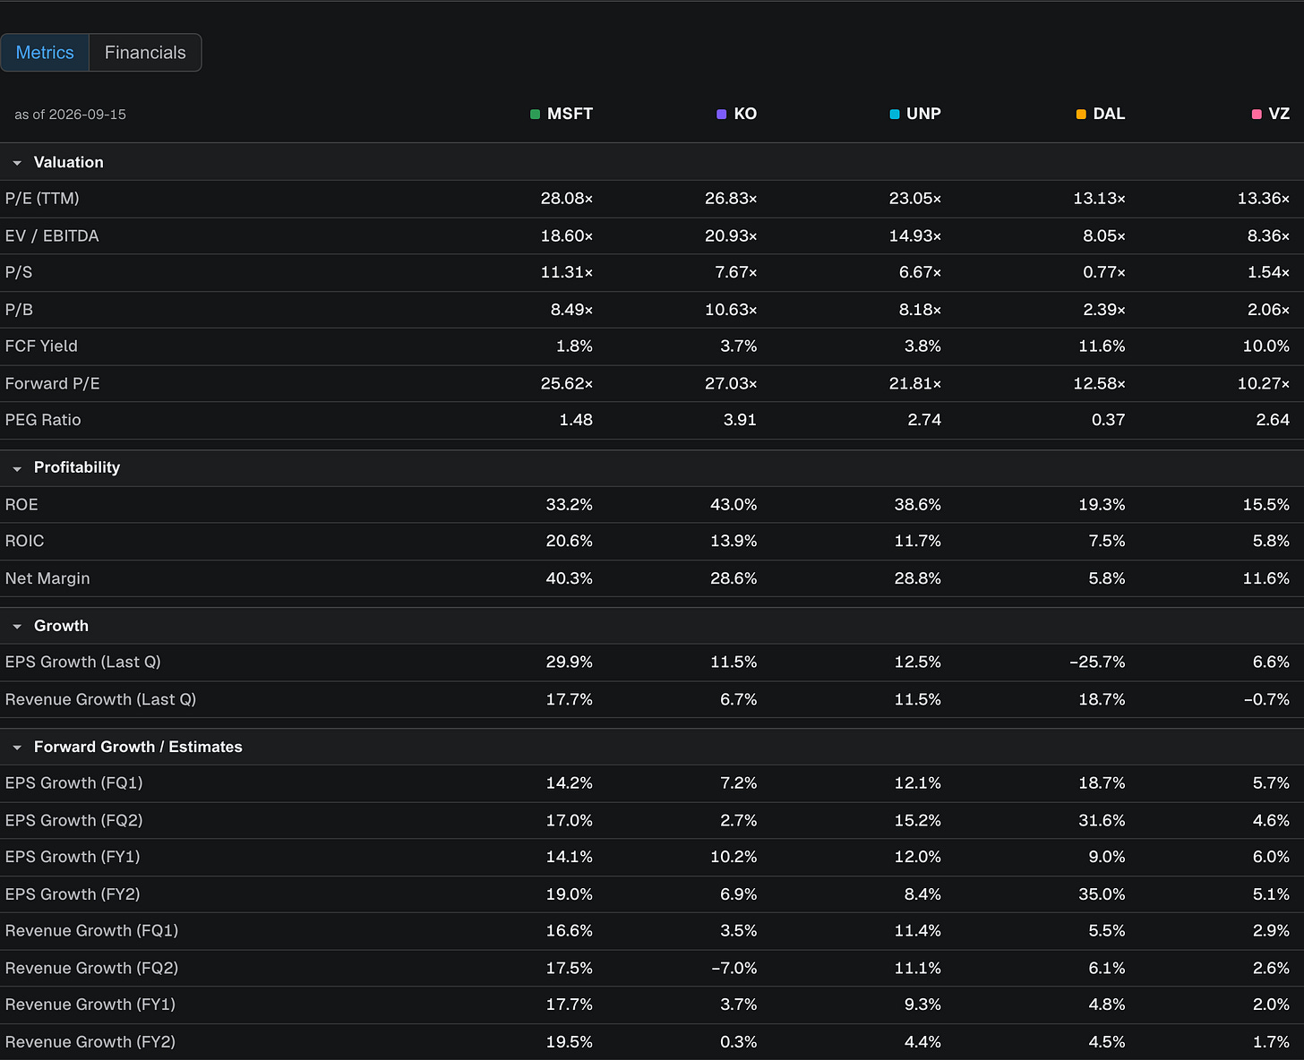
Task: Click UNP P/S value 6.67×
Action: point(920,272)
